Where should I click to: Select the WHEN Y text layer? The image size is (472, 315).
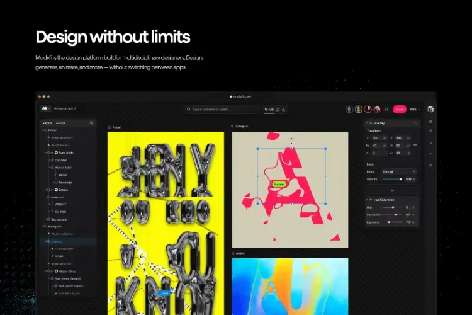(60, 204)
